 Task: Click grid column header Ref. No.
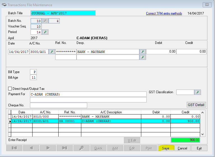coord(70,112)
